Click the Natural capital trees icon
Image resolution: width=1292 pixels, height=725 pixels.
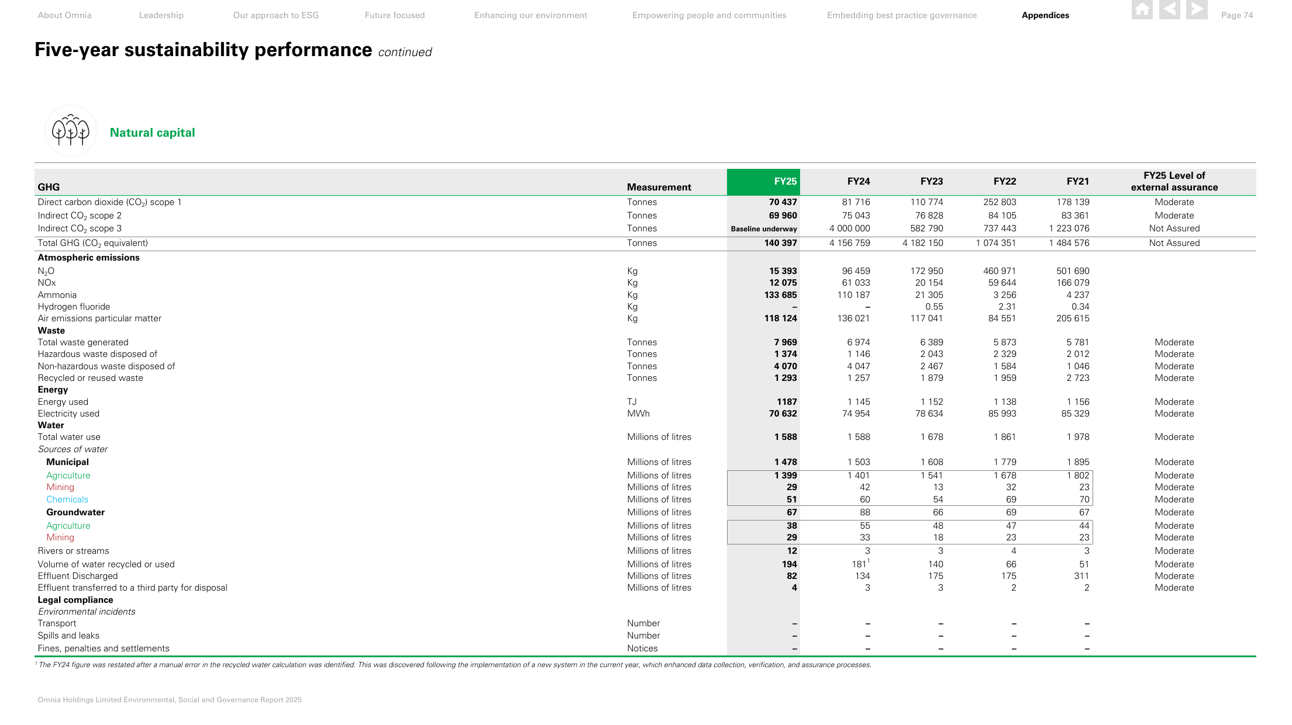pyautogui.click(x=70, y=131)
